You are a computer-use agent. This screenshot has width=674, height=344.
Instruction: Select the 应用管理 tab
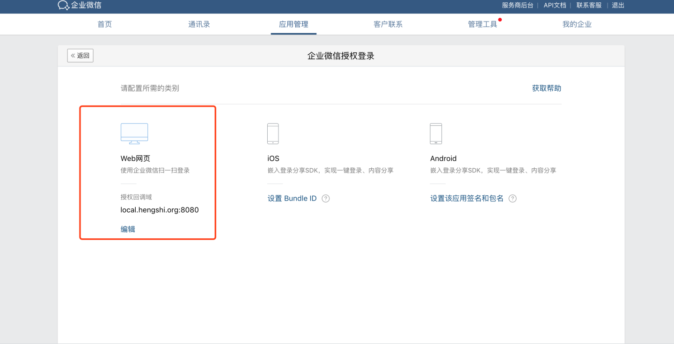pos(293,24)
